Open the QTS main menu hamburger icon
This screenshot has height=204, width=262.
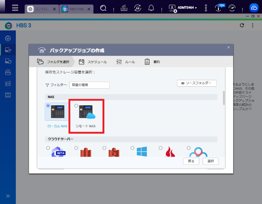[x=15, y=8]
